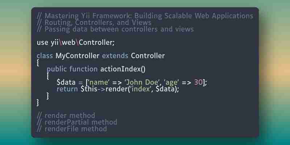Select the 'MyController' class name

[77, 56]
